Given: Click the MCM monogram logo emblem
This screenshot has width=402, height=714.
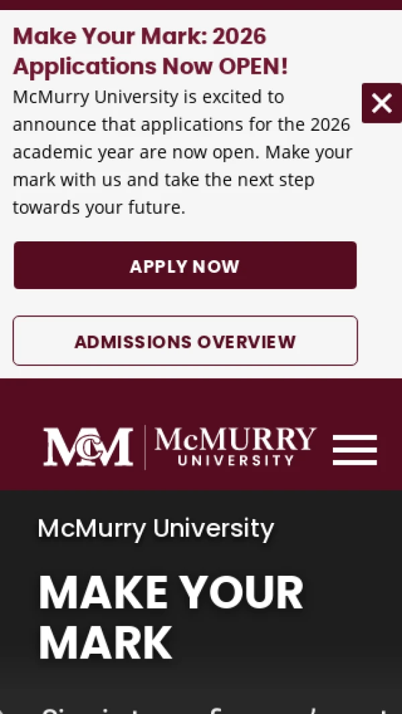Looking at the screenshot, I should (88, 447).
